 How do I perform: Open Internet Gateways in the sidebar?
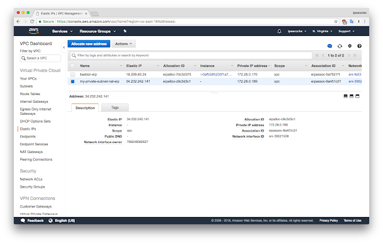point(34,102)
